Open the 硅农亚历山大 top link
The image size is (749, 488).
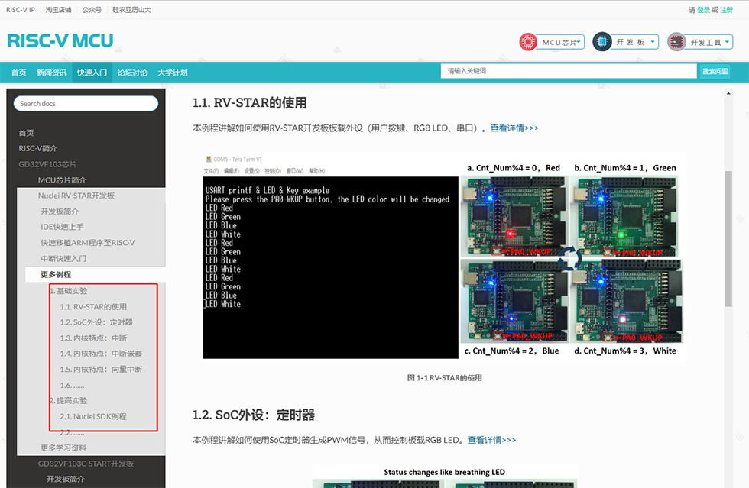coord(131,10)
